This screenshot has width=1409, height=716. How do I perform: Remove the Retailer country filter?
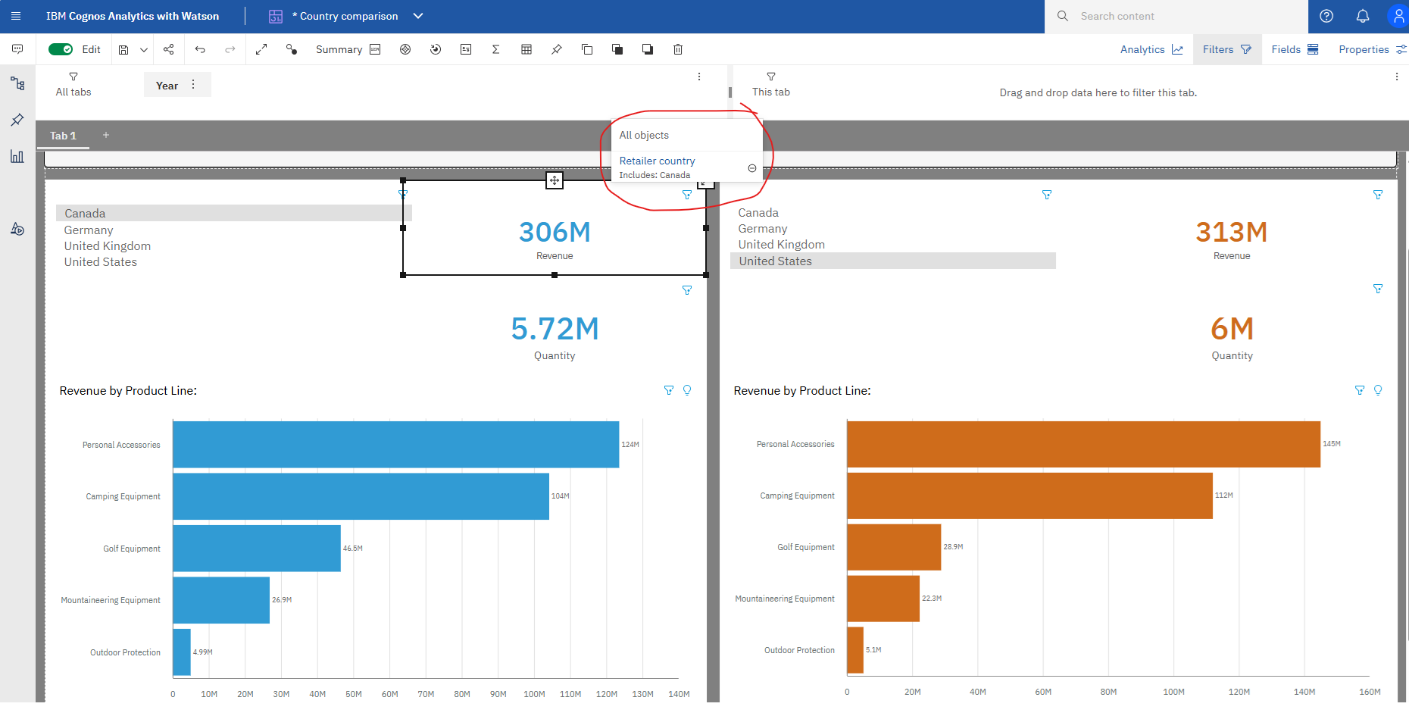pyautogui.click(x=752, y=168)
